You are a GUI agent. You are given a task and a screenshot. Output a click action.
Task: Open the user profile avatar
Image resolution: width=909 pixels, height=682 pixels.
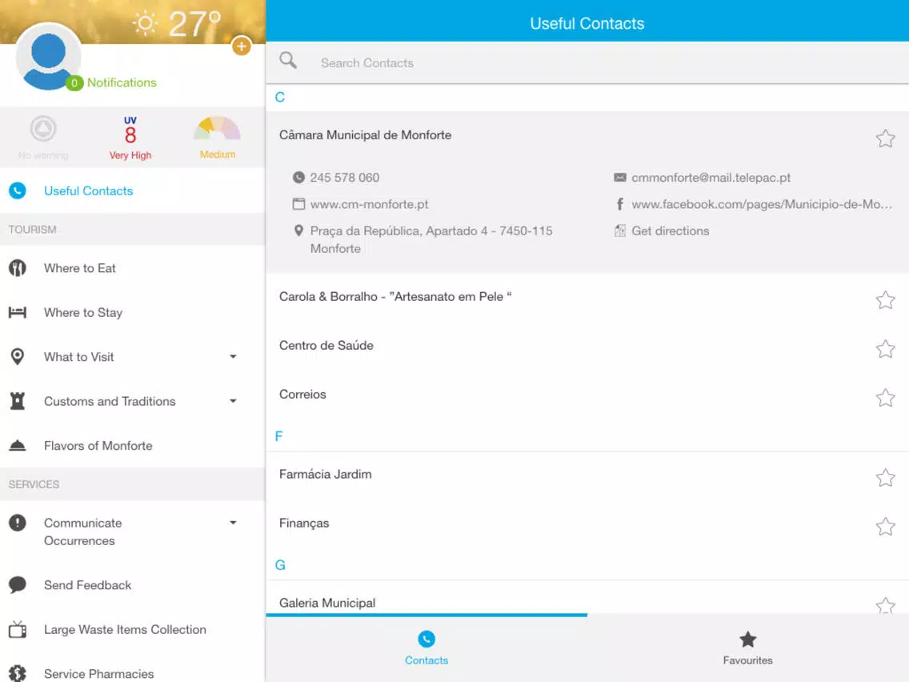point(48,58)
